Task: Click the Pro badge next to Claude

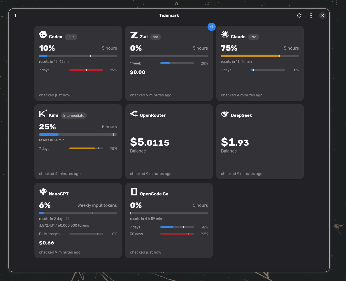Action: point(253,37)
